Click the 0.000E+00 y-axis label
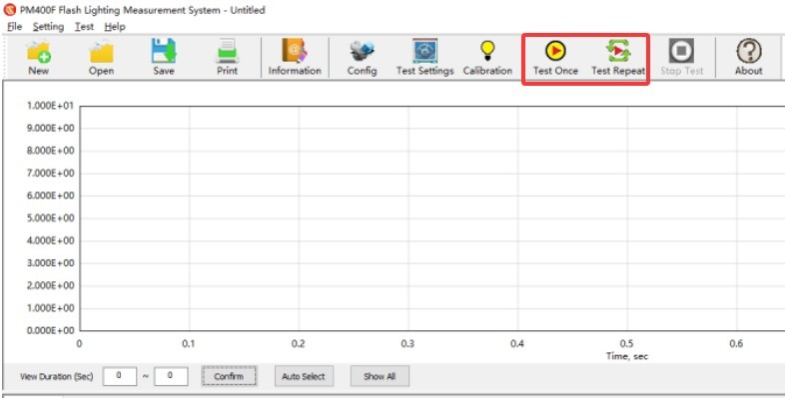Viewport: 785px width, 398px height. pyautogui.click(x=50, y=330)
